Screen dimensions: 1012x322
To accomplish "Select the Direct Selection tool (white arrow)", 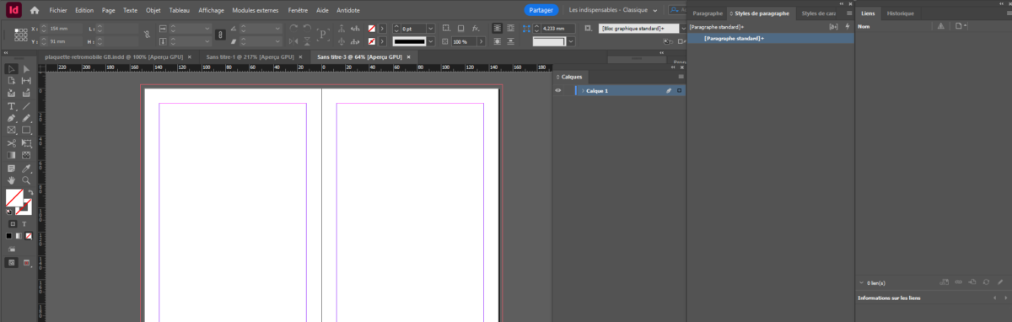I will [x=26, y=69].
